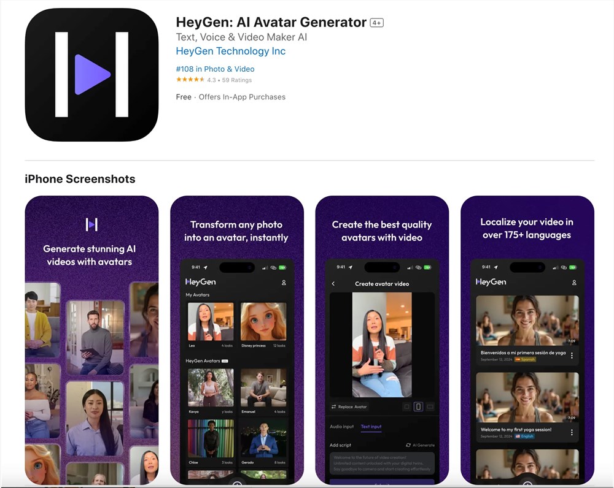Click the battery icon in the yoga videos screenshot
Screen dimensions: 614x488
pyautogui.click(x=573, y=267)
